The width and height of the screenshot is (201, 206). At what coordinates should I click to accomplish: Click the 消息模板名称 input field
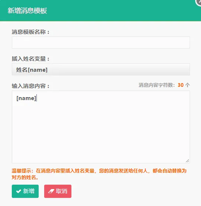[x=101, y=42]
